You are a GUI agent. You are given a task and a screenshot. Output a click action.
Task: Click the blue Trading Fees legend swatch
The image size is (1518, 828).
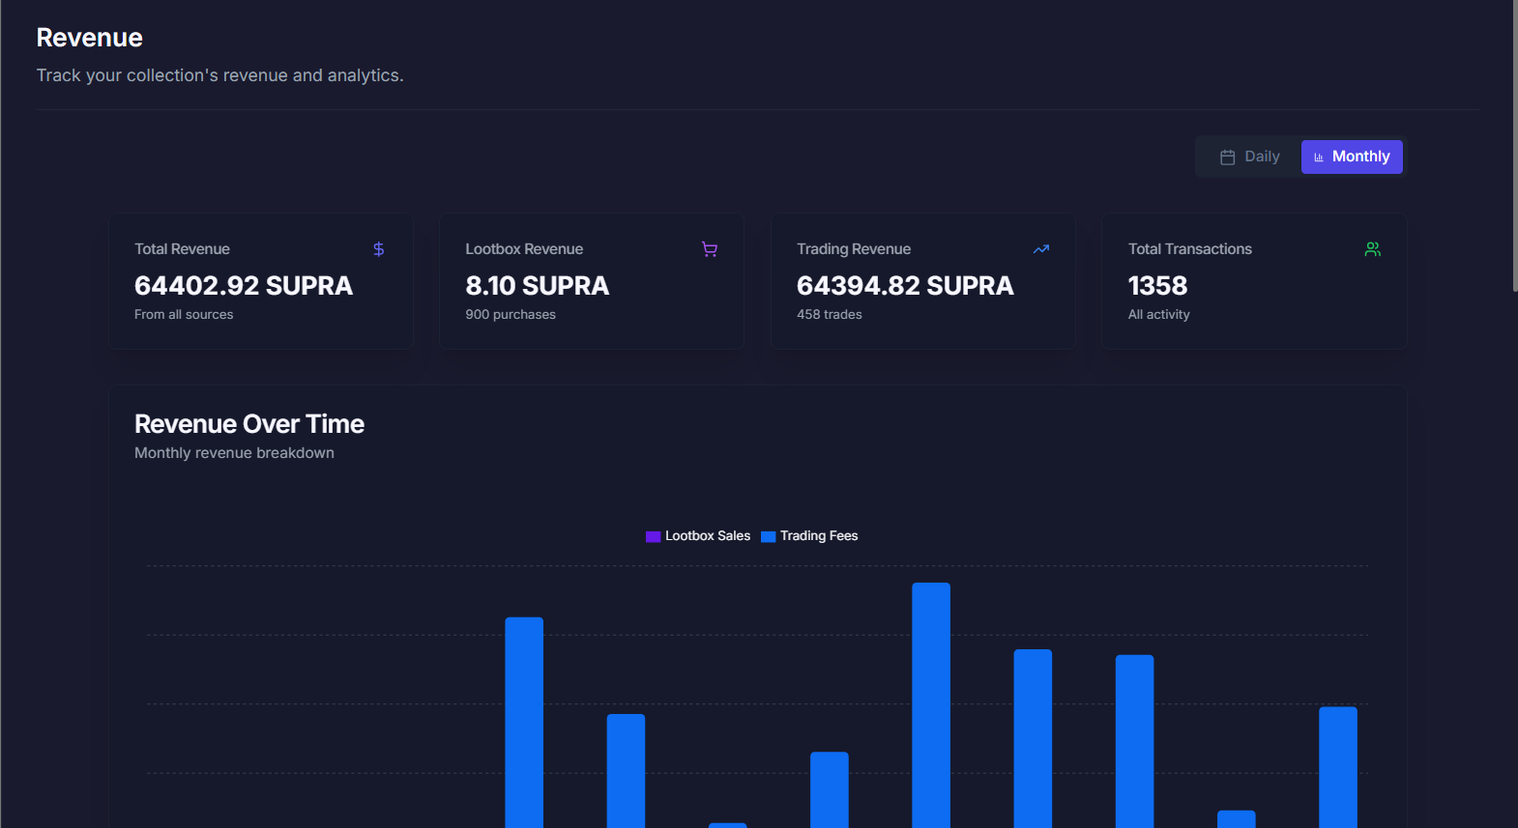(x=768, y=536)
